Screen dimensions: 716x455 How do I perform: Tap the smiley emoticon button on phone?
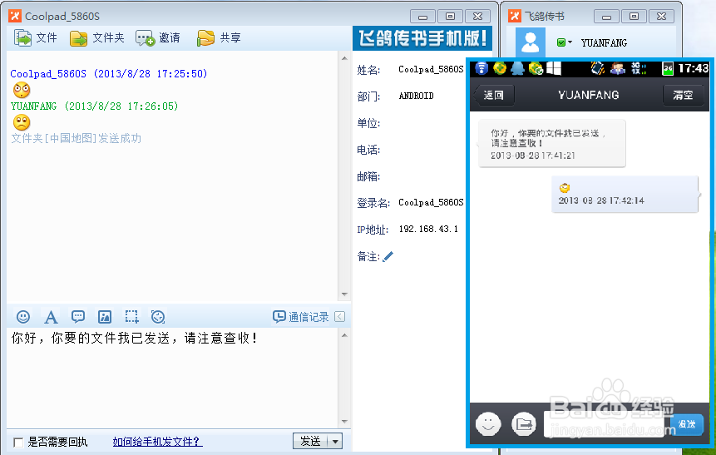(488, 423)
